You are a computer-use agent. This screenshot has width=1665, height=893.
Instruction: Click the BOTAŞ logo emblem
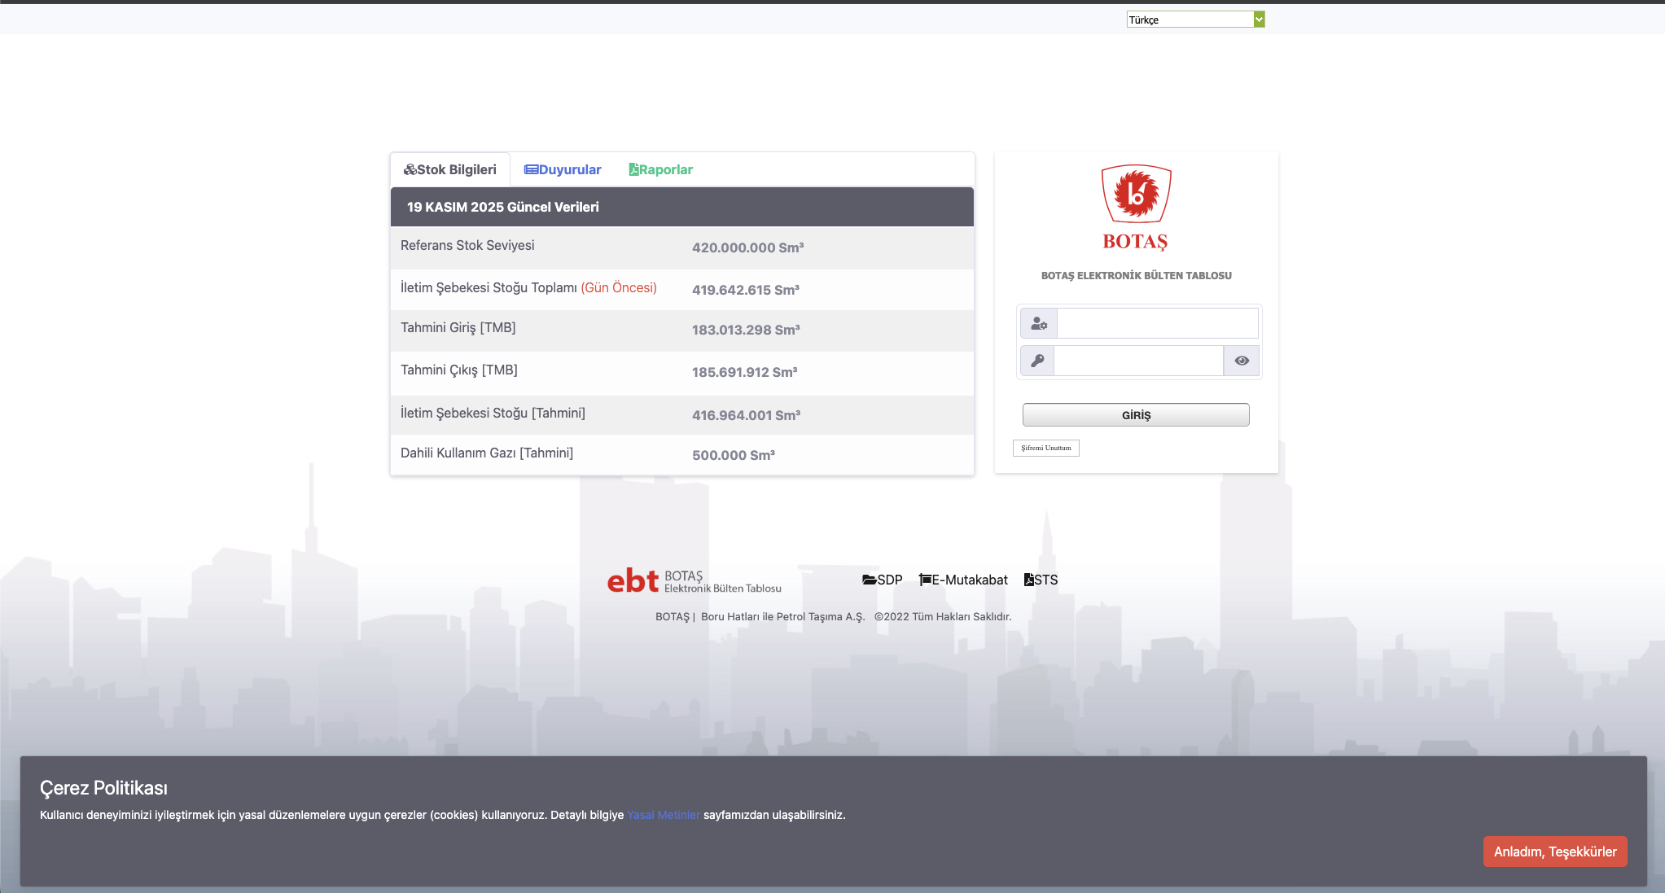(1136, 195)
